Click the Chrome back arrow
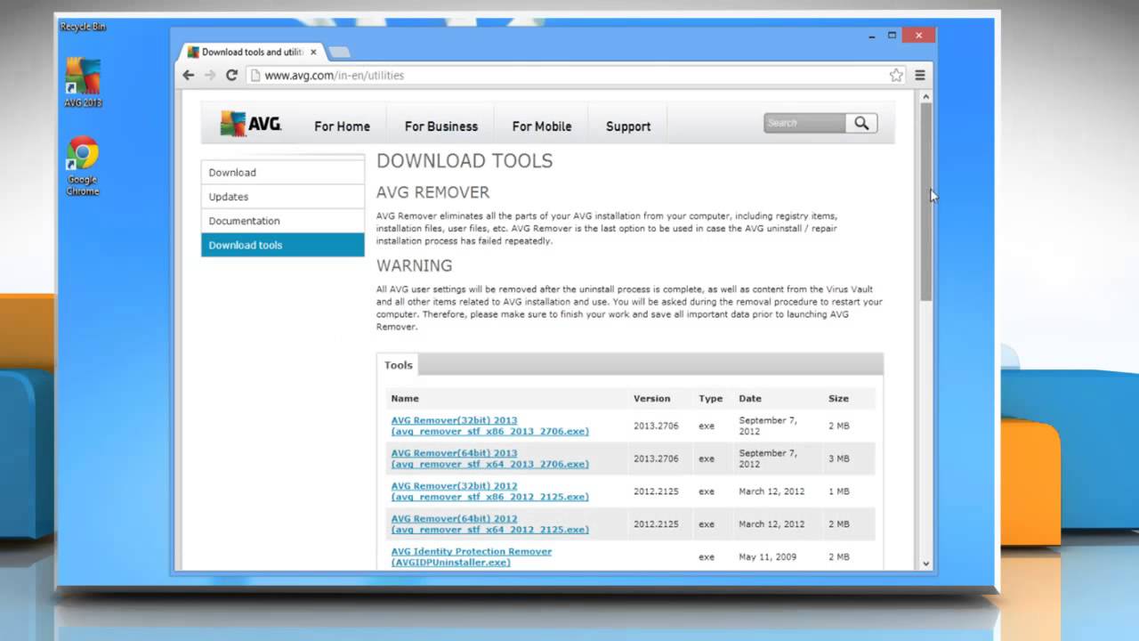 189,76
